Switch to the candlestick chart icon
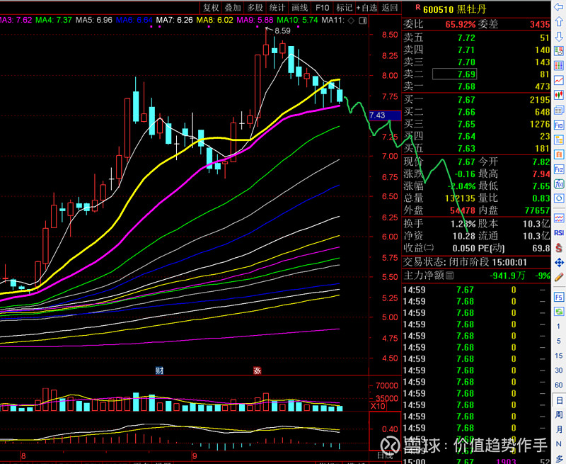 tap(559, 95)
